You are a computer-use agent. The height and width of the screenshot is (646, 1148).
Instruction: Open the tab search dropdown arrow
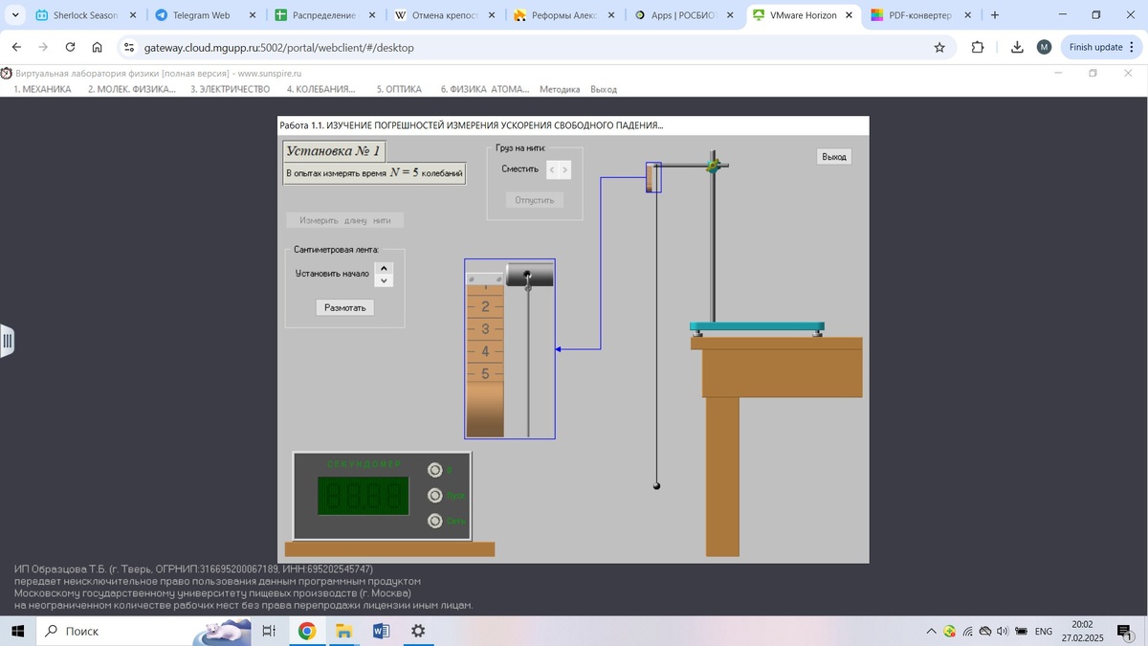click(x=14, y=15)
